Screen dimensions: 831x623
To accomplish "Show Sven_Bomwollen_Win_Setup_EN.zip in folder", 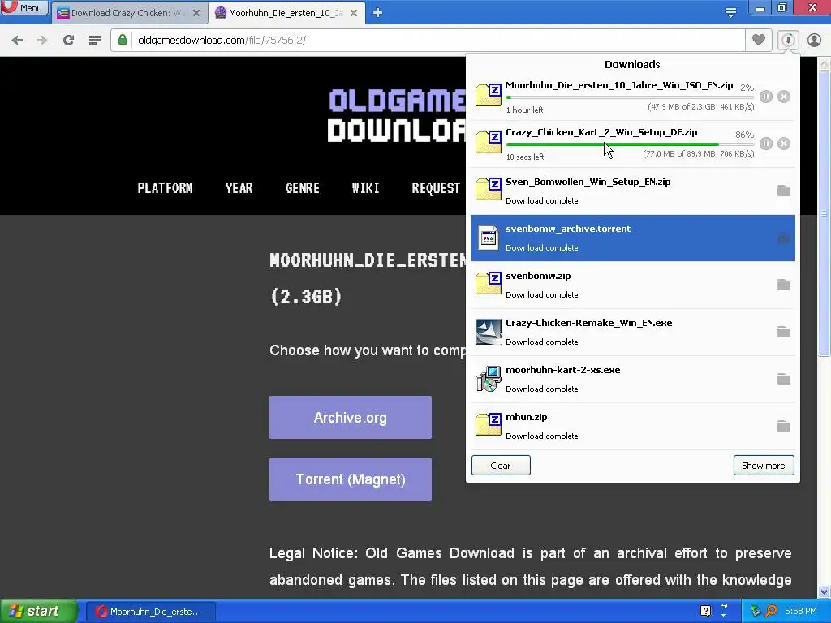I will (x=784, y=191).
